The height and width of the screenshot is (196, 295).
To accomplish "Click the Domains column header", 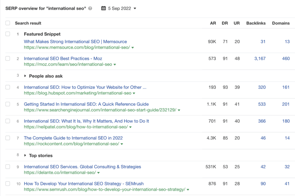I will coord(281,23).
